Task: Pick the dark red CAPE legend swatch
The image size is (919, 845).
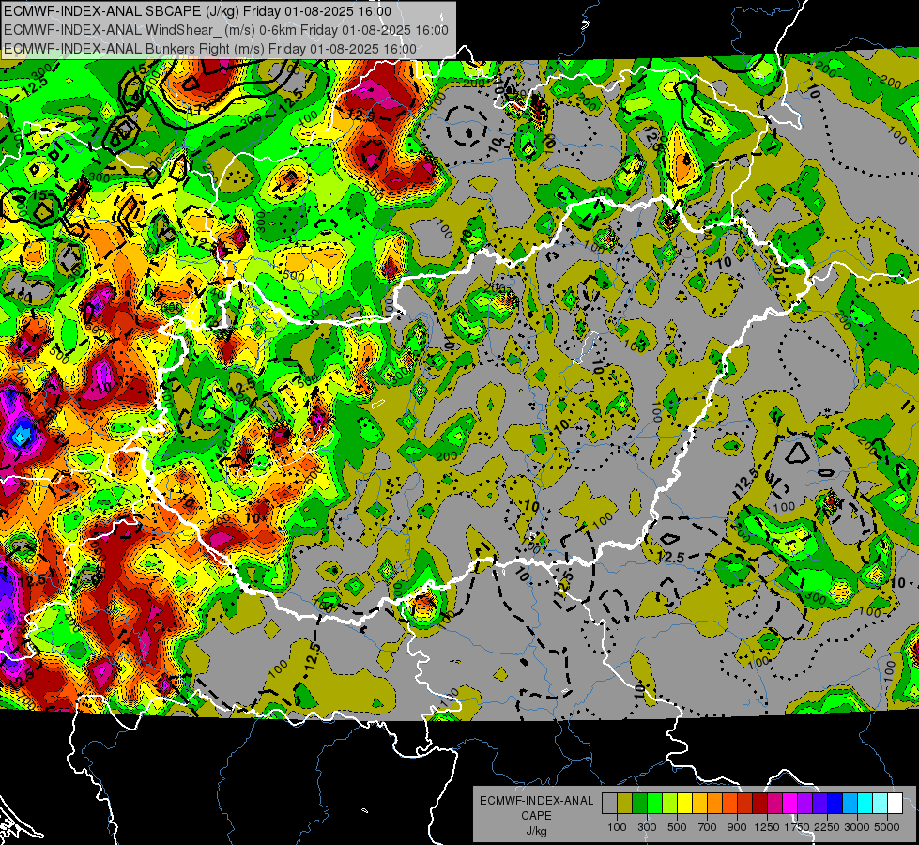Action: [x=759, y=803]
